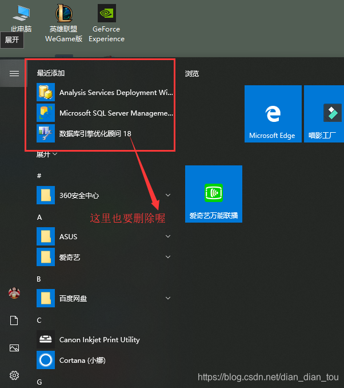
Task: Expand the ASUS folder chevron
Action: point(168,236)
